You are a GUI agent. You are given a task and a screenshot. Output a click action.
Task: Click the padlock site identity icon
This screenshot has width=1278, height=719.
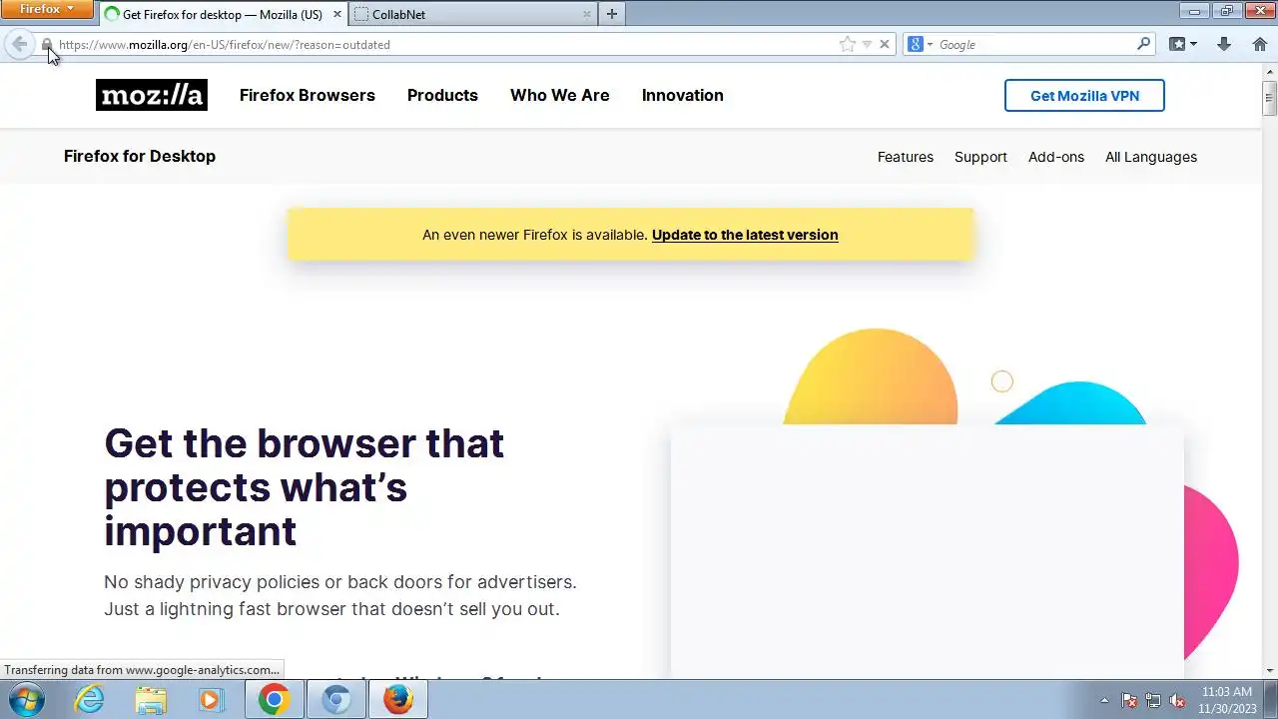(46, 45)
